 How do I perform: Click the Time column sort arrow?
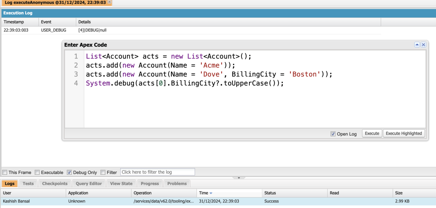pos(211,193)
